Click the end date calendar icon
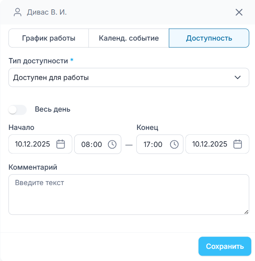The image size is (255, 261). pos(238,144)
